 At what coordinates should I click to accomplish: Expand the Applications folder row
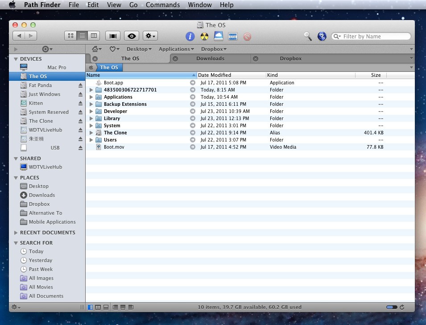[x=91, y=97]
